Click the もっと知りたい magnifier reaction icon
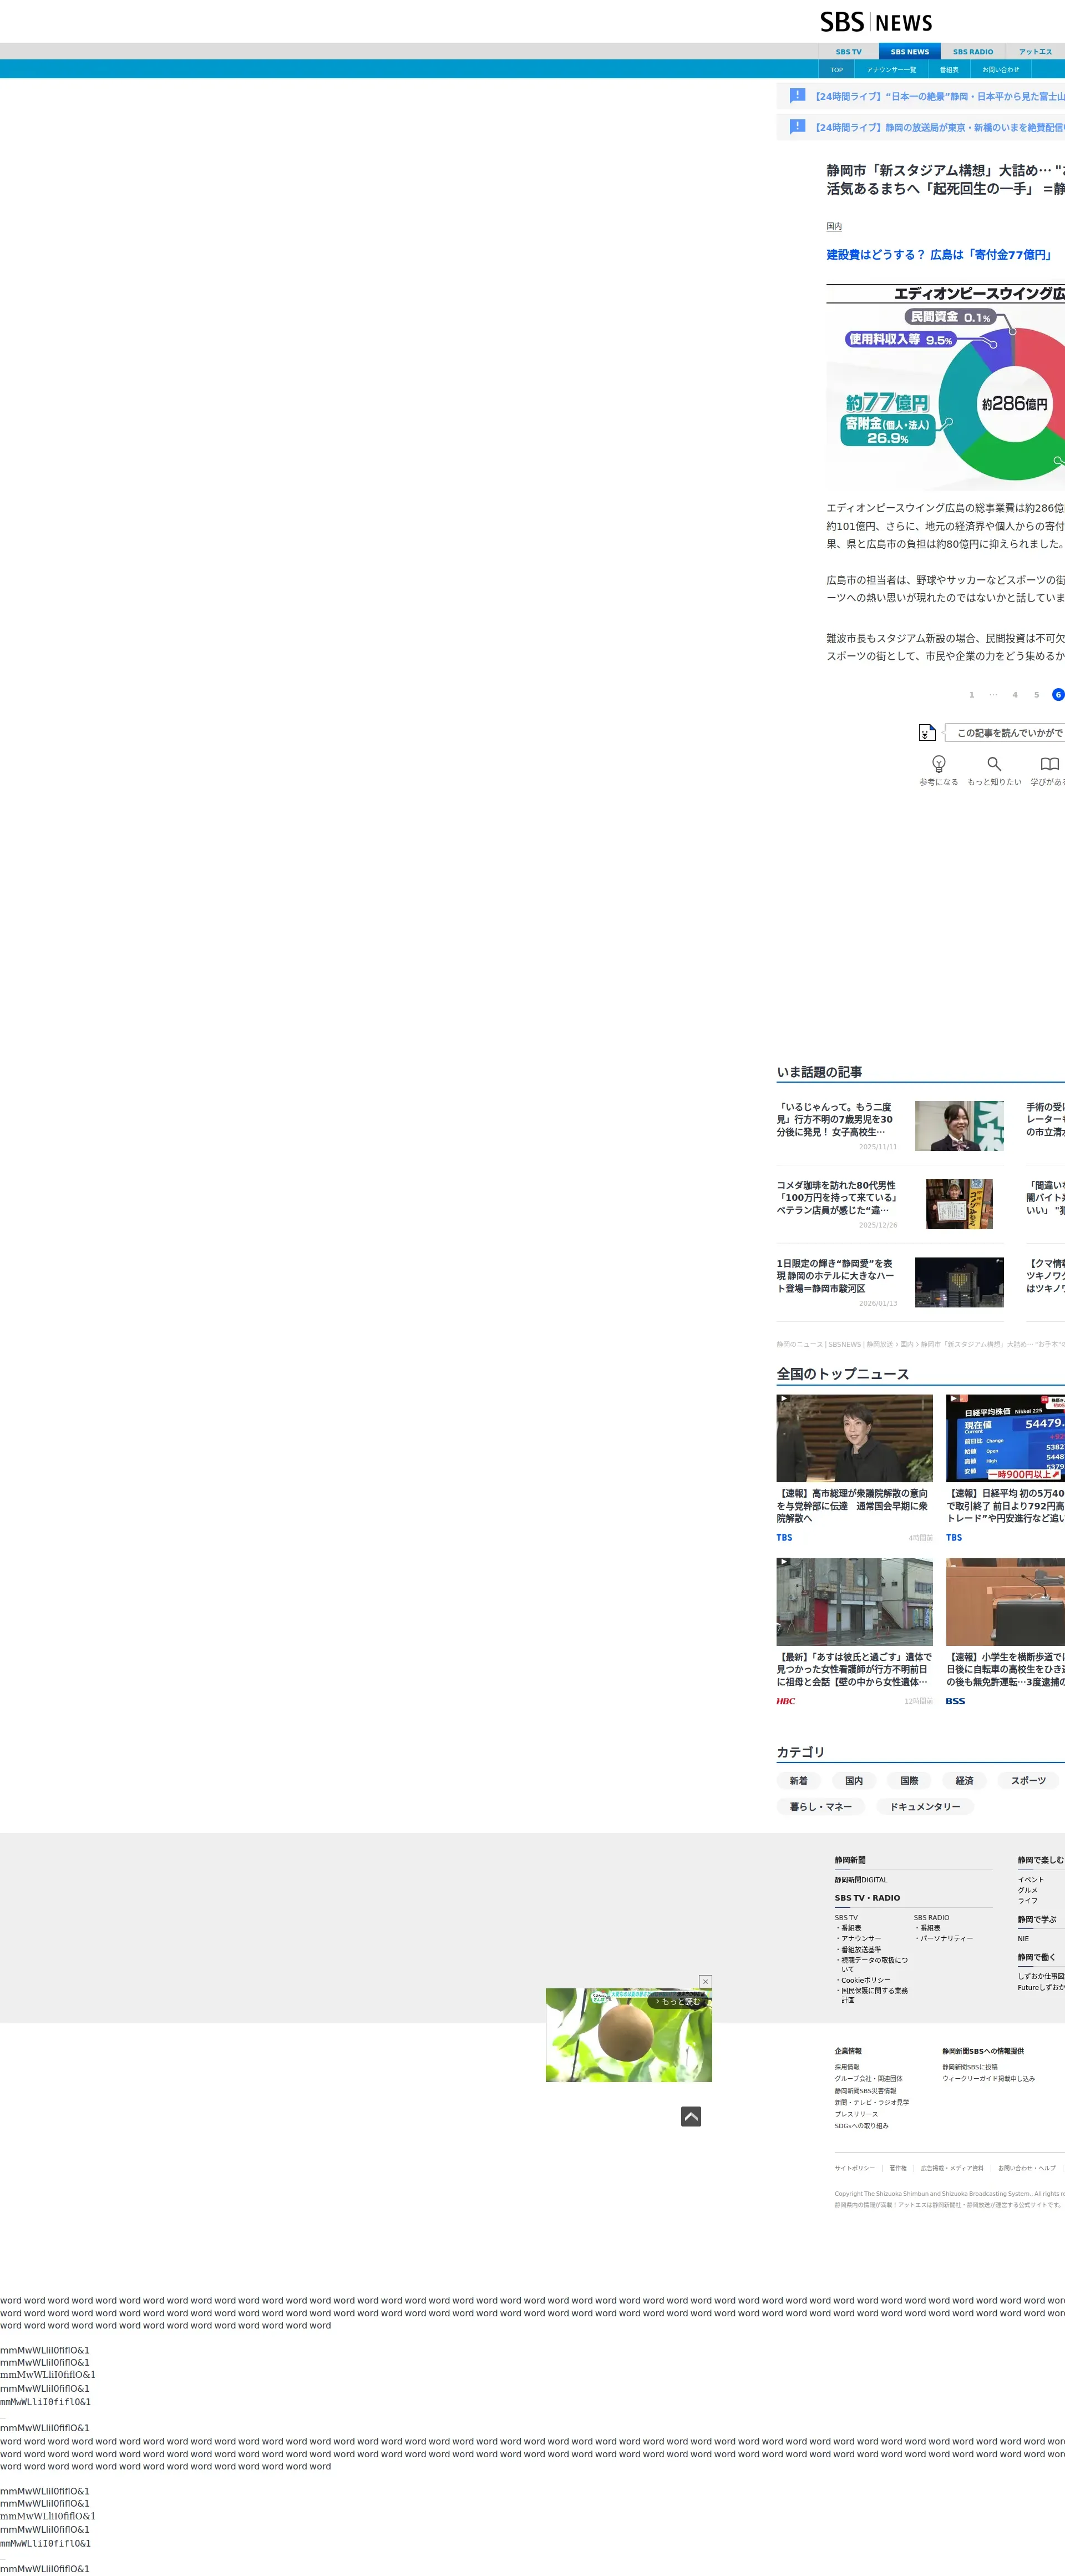This screenshot has height=2576, width=1065. tap(994, 764)
